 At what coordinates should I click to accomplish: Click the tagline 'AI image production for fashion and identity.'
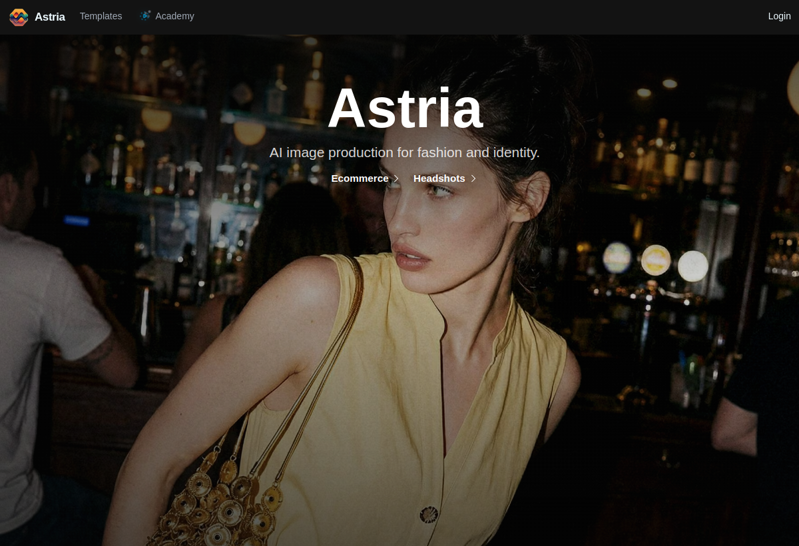pos(405,152)
